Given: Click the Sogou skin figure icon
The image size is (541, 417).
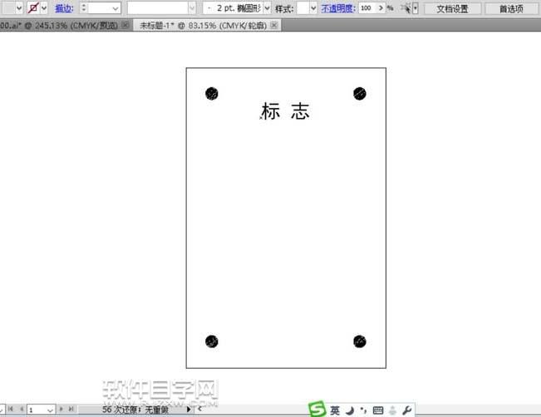Looking at the screenshot, I should [x=392, y=410].
